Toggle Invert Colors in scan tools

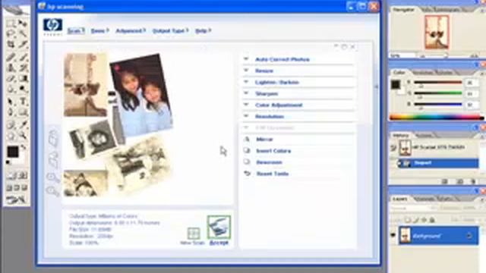point(273,151)
